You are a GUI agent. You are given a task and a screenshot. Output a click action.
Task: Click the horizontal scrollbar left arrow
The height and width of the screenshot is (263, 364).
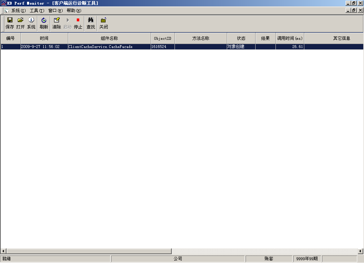tap(3, 251)
